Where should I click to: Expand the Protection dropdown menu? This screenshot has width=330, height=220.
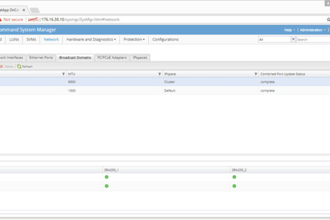(x=134, y=39)
